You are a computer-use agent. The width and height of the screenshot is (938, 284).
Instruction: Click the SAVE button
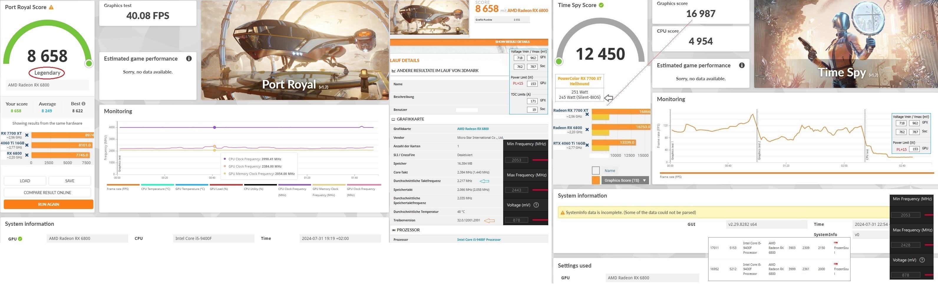tap(70, 181)
